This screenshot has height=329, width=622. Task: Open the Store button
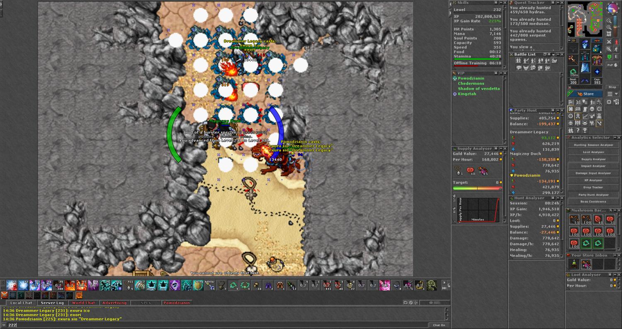[585, 94]
